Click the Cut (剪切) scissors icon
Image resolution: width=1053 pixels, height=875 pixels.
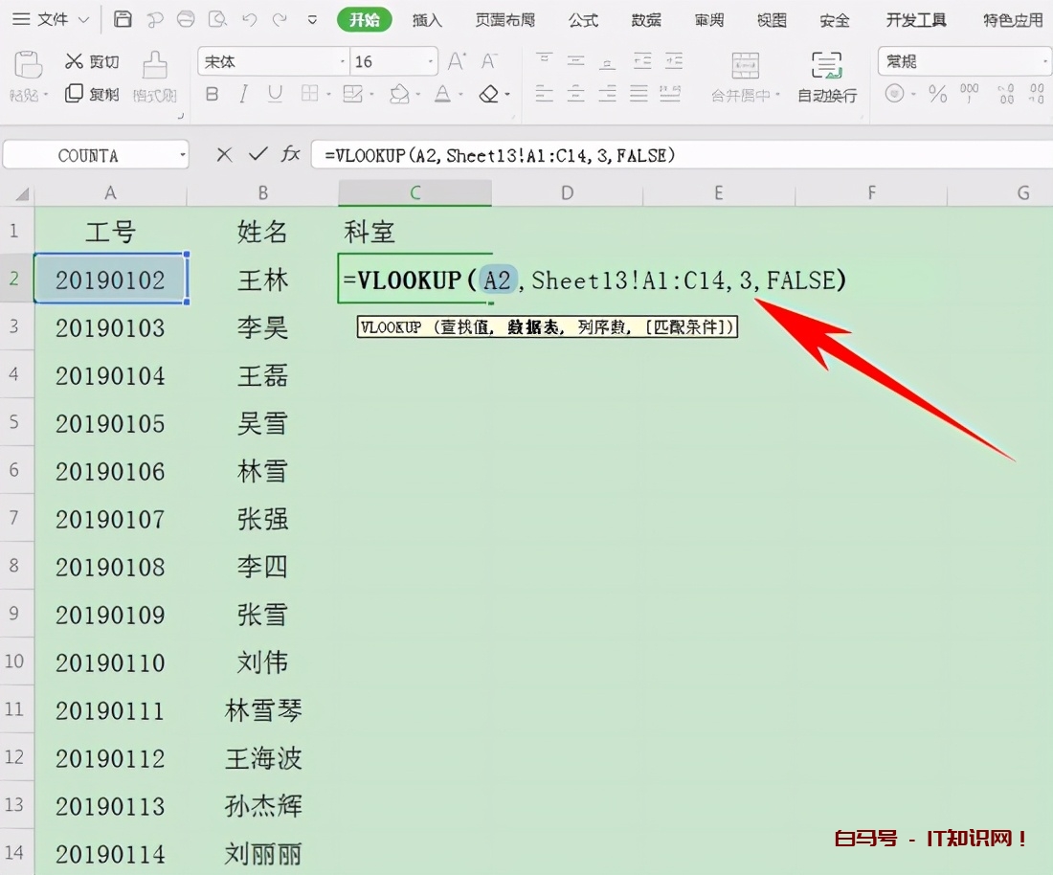(x=75, y=61)
